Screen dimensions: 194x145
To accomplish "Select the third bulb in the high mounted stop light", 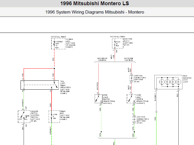I will (x=173, y=82).
